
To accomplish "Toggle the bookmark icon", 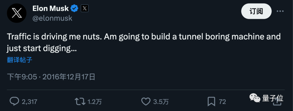I will [x=211, y=101].
